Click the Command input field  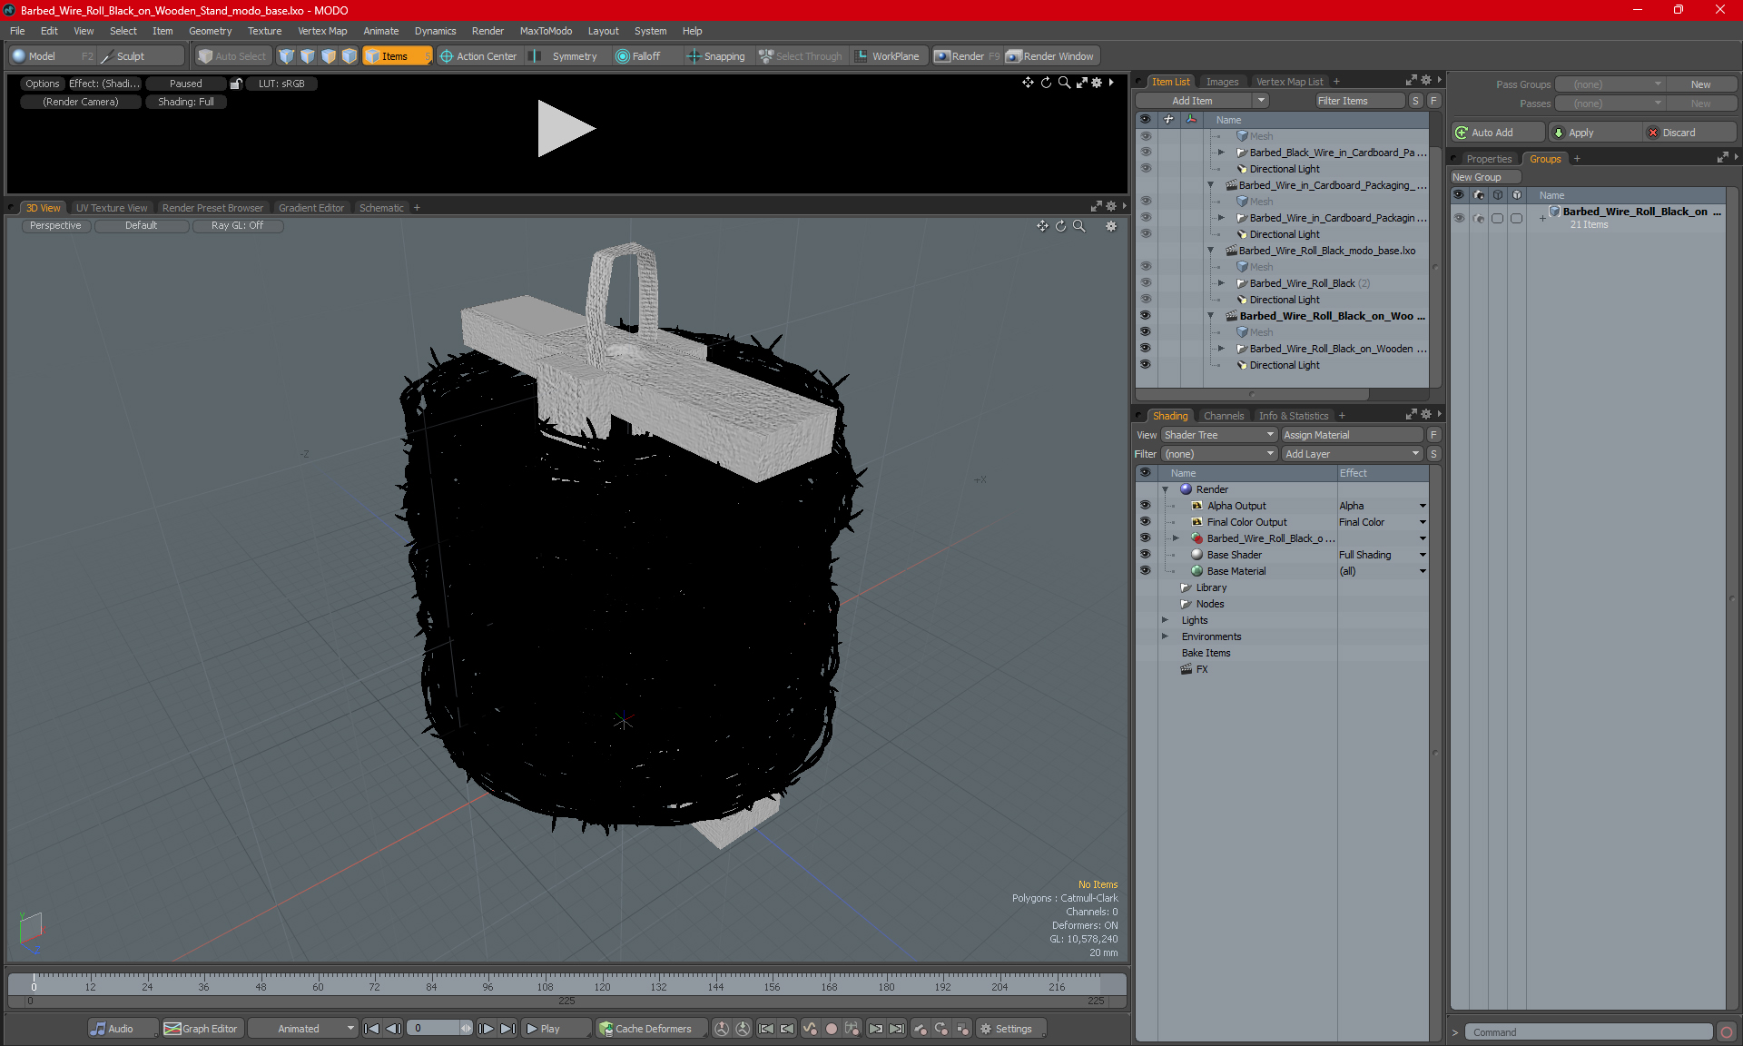(x=1589, y=1032)
